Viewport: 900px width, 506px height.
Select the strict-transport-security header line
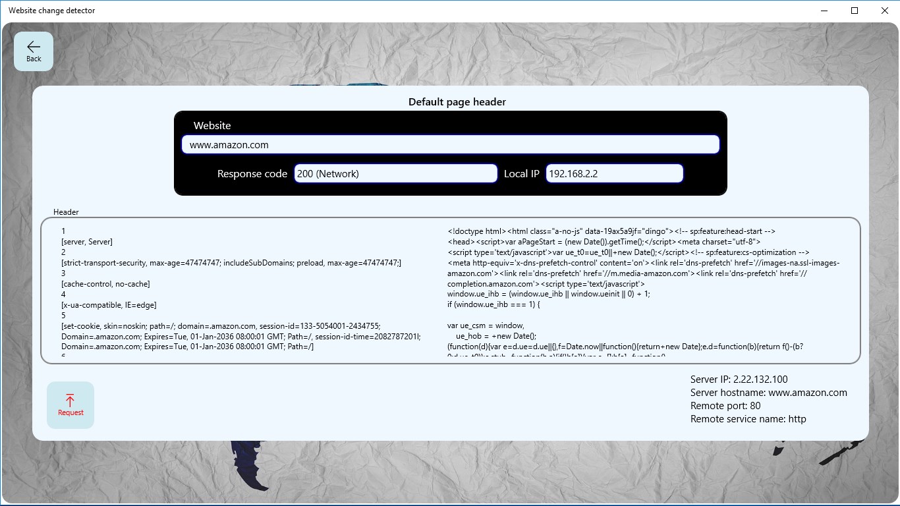[x=231, y=263]
